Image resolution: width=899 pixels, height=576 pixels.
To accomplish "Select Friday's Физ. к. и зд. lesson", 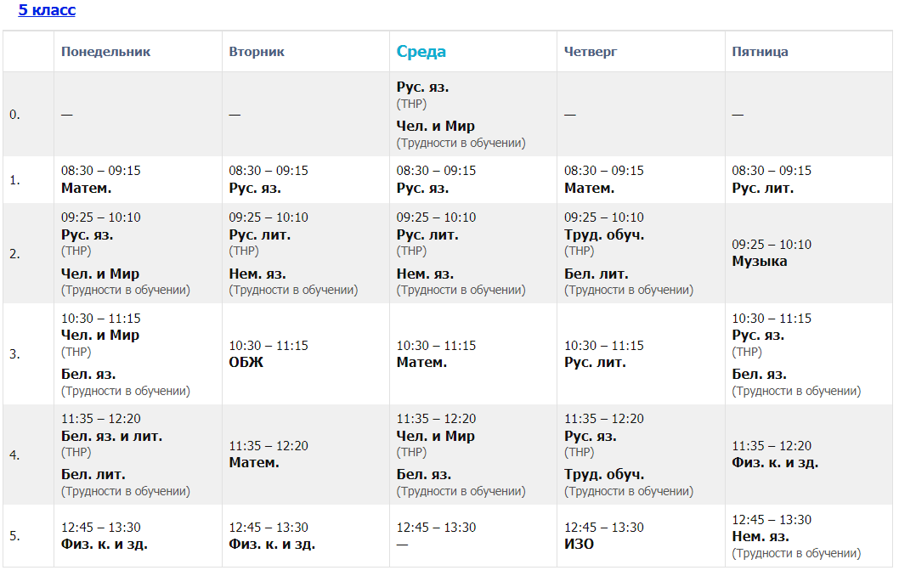I will pyautogui.click(x=775, y=463).
